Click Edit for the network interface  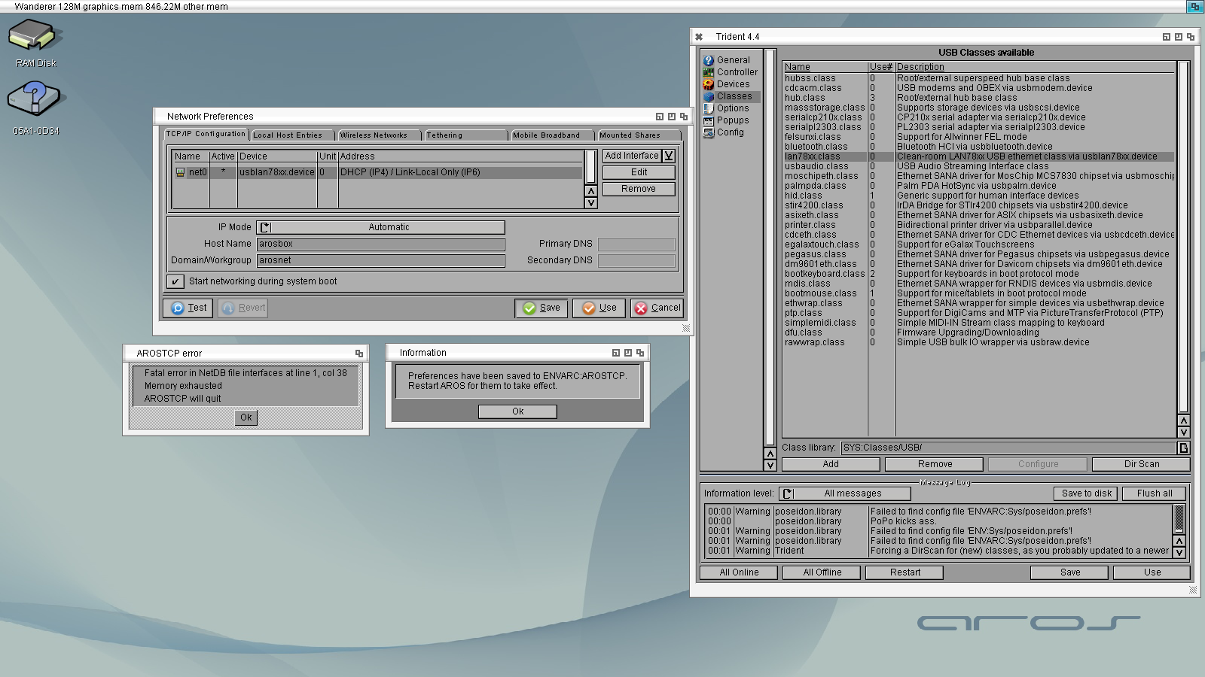pos(639,172)
